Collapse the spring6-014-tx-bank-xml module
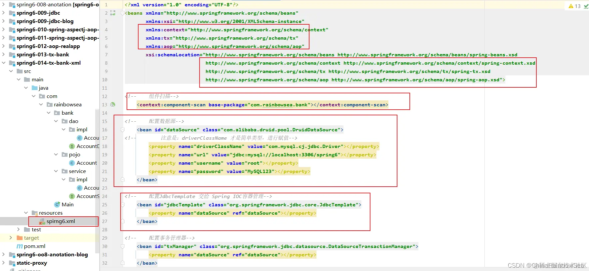Viewport: 589px width, 271px height. 3,63
